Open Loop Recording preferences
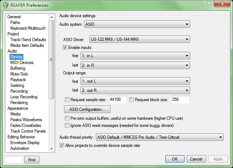The width and height of the screenshot is (233, 168). (24, 97)
